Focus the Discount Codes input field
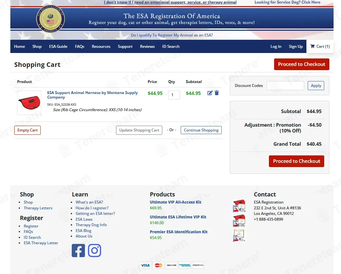Screen dimensions: 341x274 (x=285, y=85)
